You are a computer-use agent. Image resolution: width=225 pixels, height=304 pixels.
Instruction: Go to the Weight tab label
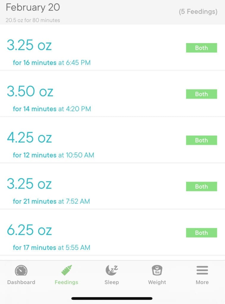(157, 282)
